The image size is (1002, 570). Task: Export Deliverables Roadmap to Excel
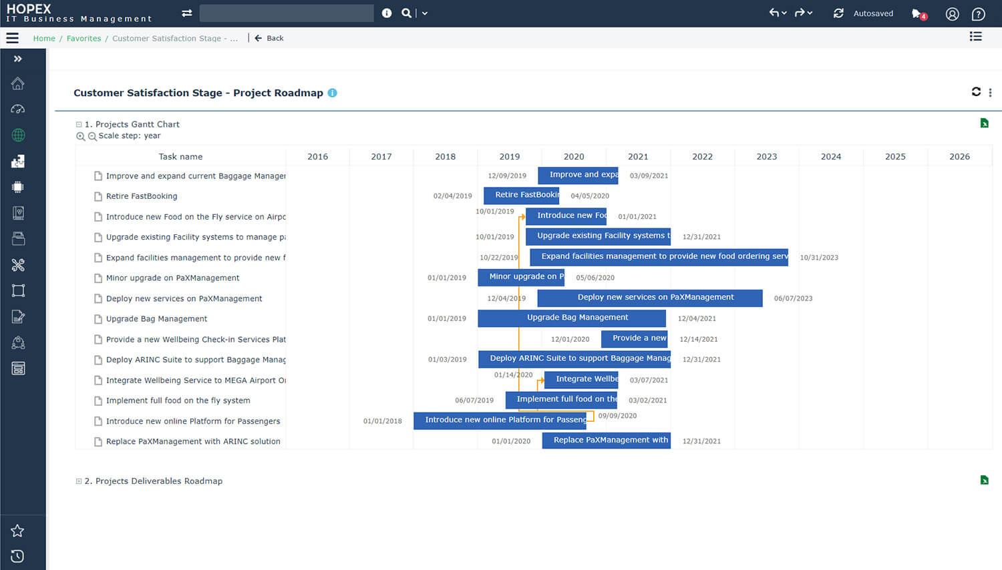click(x=984, y=479)
